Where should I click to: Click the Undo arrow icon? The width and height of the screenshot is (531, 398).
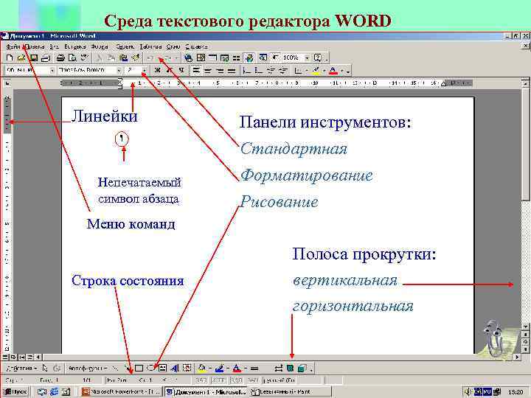tap(151, 58)
